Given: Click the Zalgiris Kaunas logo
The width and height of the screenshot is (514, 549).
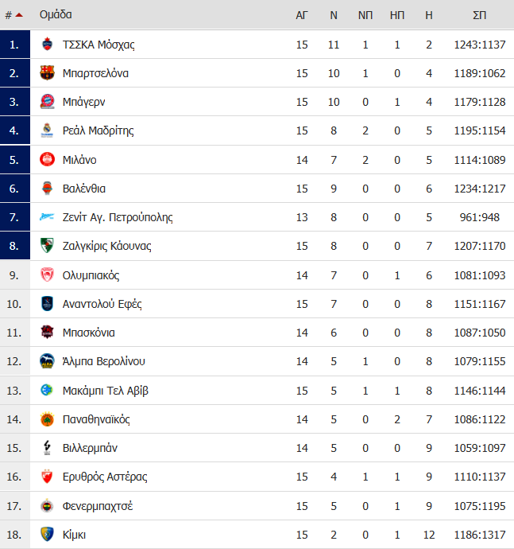Looking at the screenshot, I should point(47,246).
